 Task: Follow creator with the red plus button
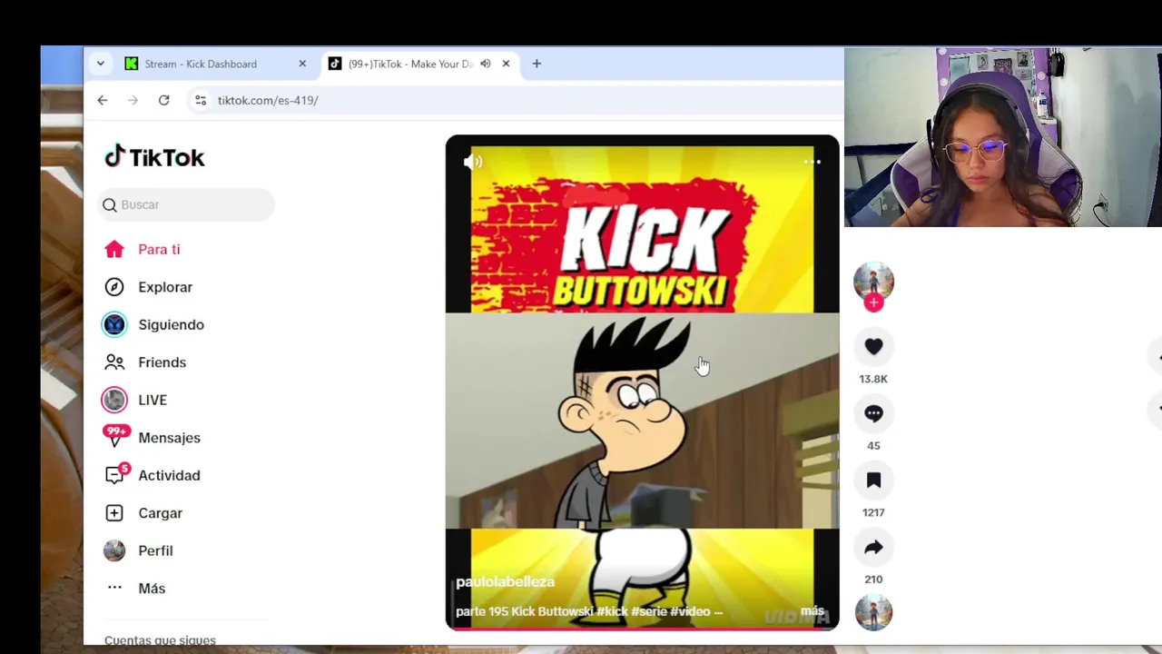873,303
